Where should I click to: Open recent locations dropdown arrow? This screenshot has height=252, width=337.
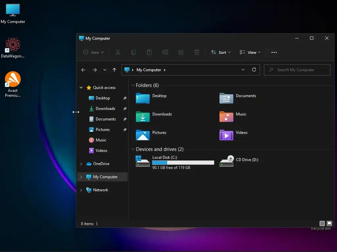click(105, 70)
